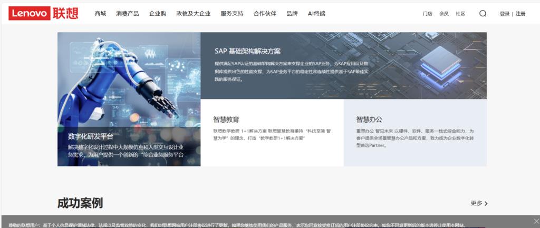The height and width of the screenshot is (228, 540).
Task: Open the 智慧教育 card
Action: (x=272, y=133)
